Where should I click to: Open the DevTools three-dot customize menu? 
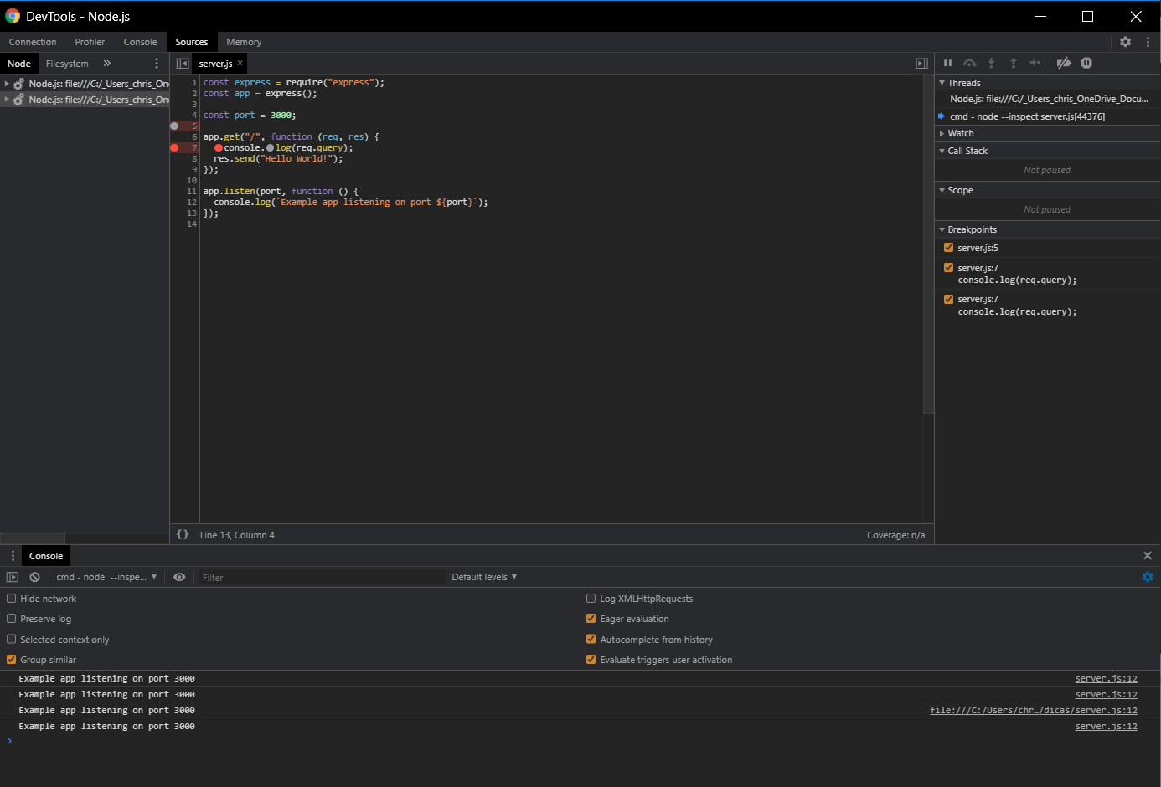1148,42
